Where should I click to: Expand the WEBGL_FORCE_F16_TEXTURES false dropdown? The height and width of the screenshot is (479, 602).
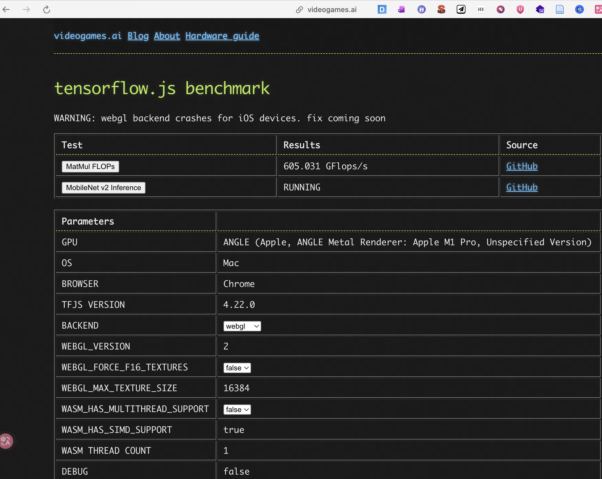[x=237, y=368]
